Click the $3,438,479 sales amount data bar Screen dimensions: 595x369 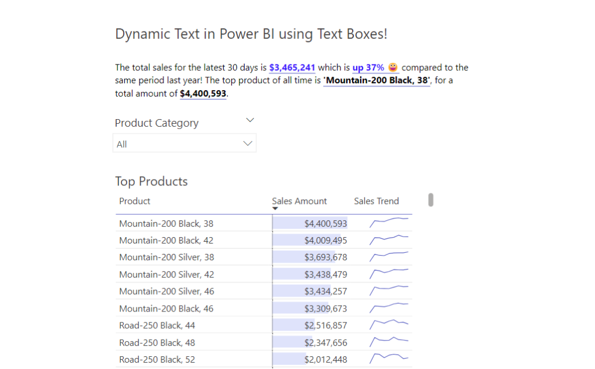pyautogui.click(x=310, y=274)
